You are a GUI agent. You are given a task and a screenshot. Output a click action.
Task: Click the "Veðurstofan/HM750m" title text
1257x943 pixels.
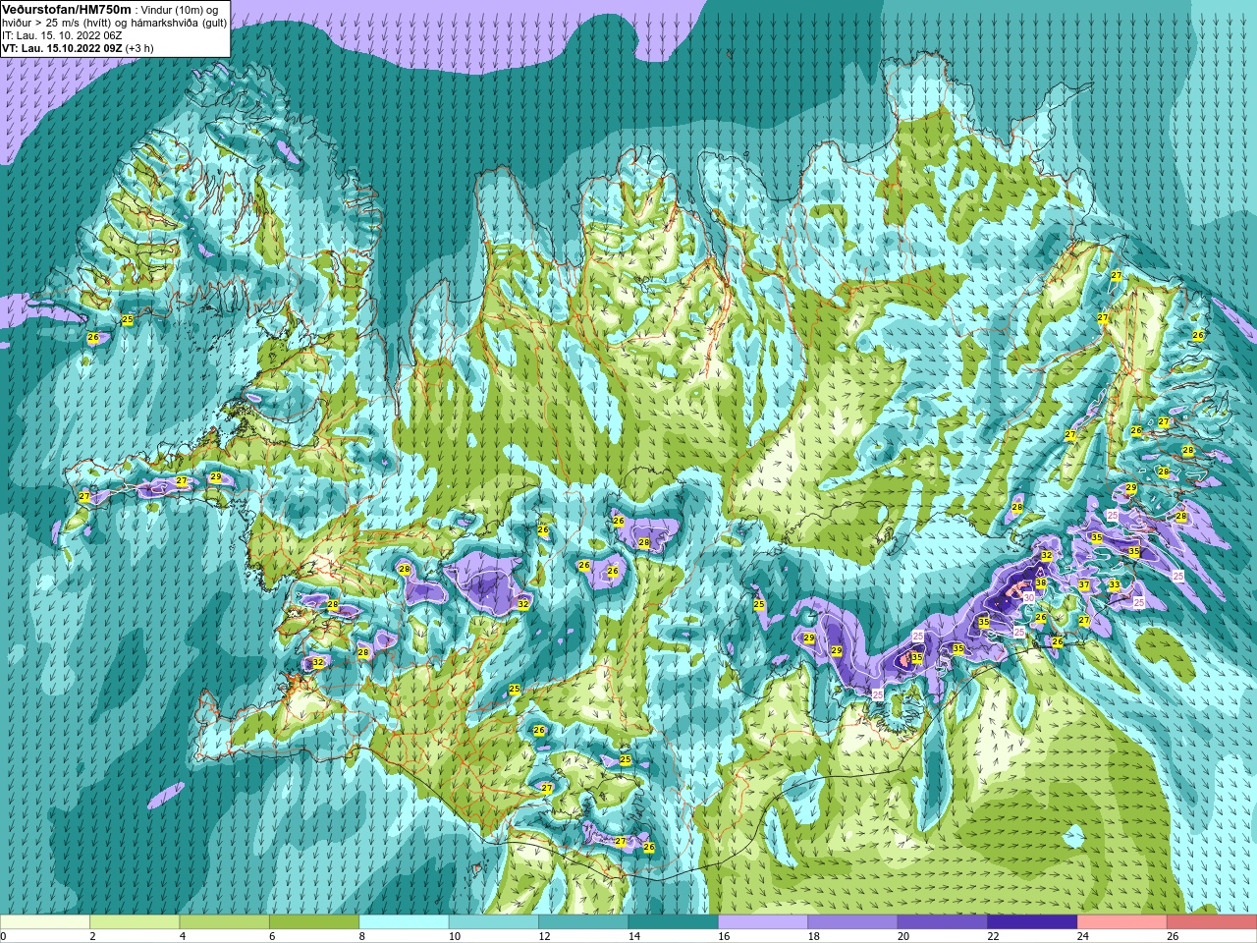66,9
